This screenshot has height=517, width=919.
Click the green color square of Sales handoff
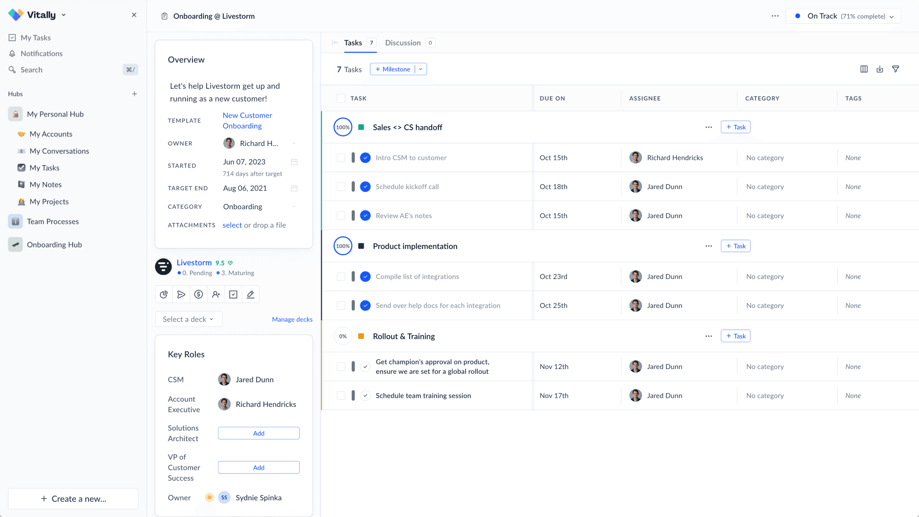click(x=361, y=127)
